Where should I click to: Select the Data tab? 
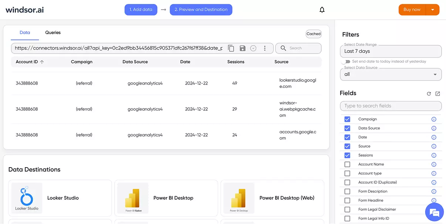pyautogui.click(x=25, y=32)
